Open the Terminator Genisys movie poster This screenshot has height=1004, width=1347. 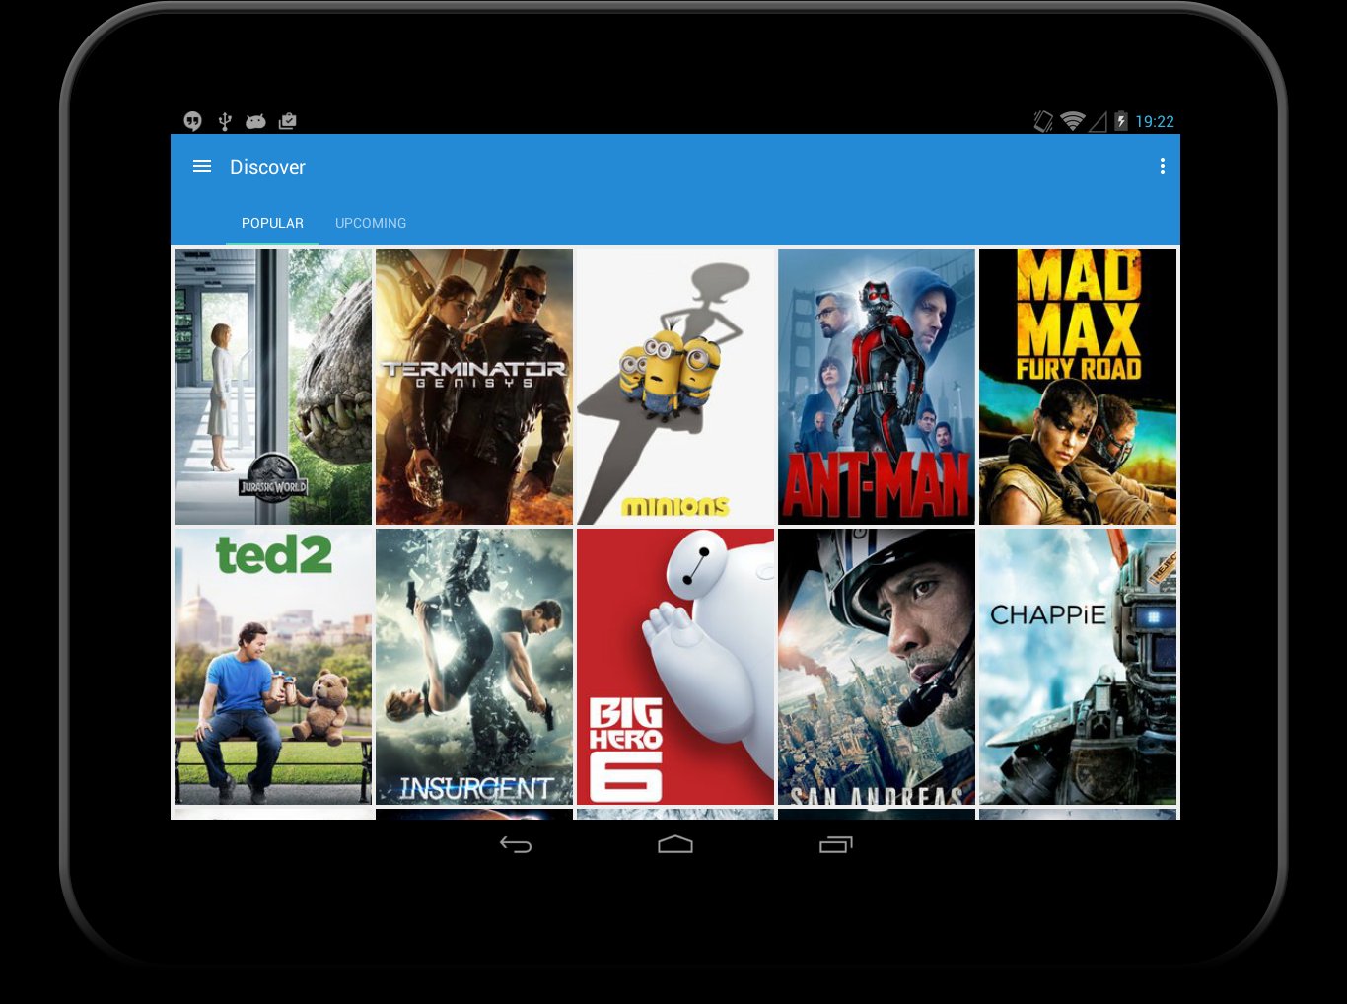pos(473,386)
